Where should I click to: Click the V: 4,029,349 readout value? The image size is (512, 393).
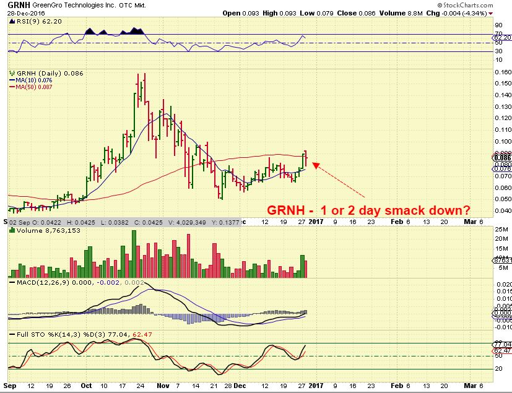point(187,223)
